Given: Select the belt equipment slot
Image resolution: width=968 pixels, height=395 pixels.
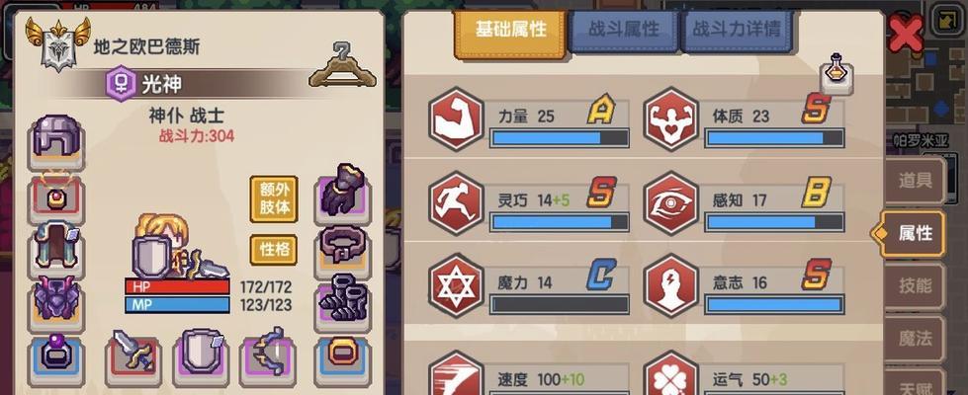Looking at the screenshot, I should (x=343, y=249).
